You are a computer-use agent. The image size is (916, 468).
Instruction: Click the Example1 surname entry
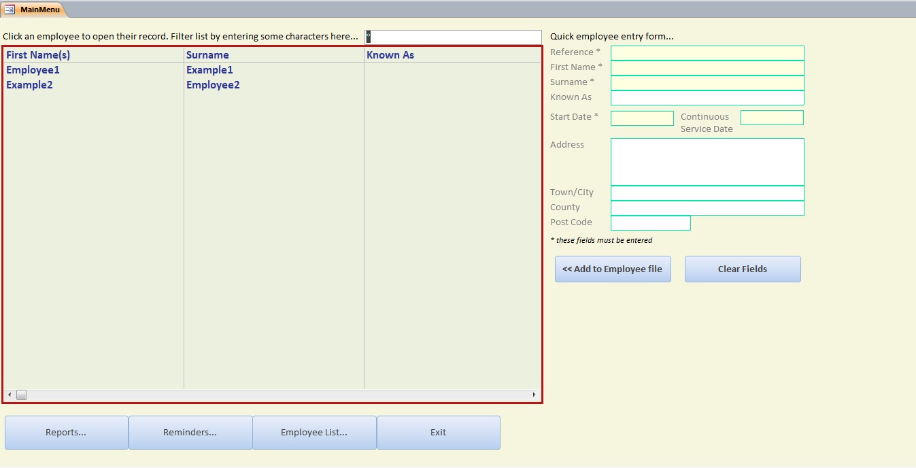click(x=209, y=70)
